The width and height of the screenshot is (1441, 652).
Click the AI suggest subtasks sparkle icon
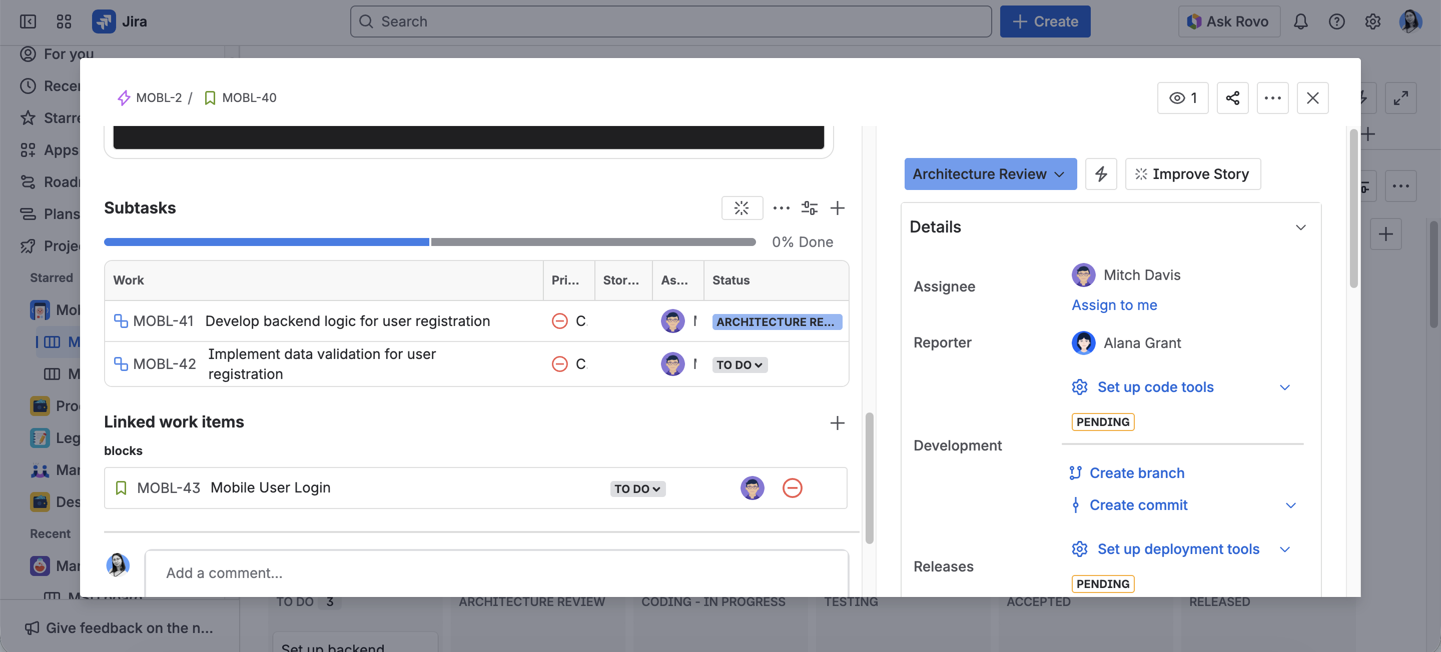click(x=741, y=208)
